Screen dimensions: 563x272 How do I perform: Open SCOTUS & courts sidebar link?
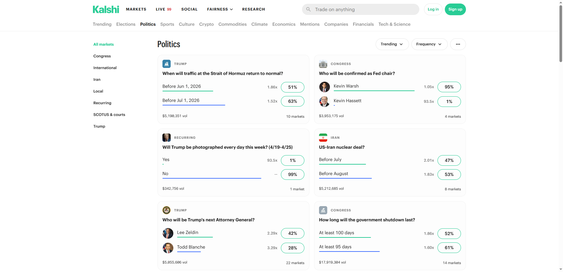pyautogui.click(x=109, y=115)
